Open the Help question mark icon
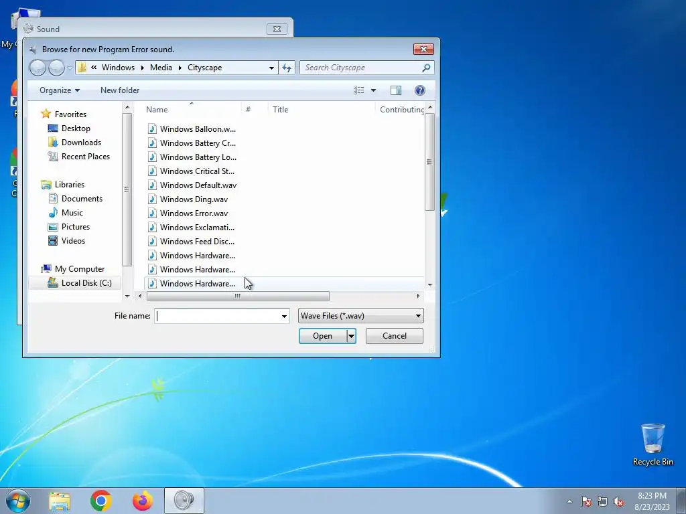This screenshot has height=514, width=686. (419, 90)
